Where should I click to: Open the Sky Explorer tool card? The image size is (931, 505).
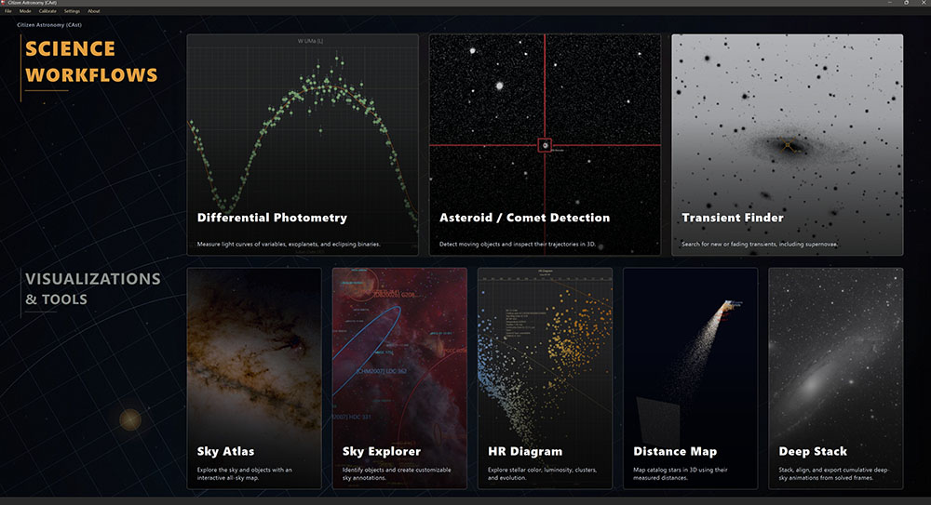[399, 379]
